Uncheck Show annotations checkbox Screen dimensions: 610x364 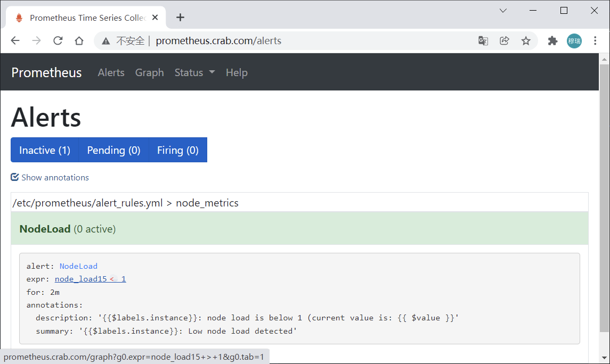pyautogui.click(x=15, y=177)
